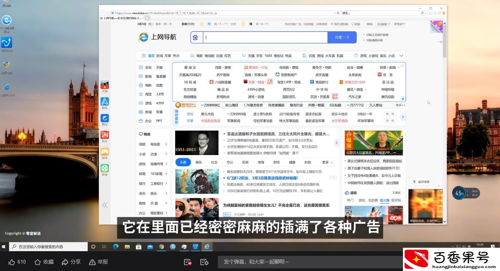This screenshot has height=271, width=500.
Task: Open the 影视 film reel sidebar icon
Action: coord(105,168)
